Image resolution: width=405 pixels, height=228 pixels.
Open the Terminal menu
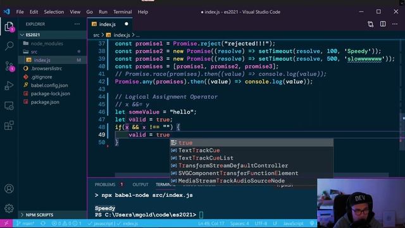pos(122,12)
